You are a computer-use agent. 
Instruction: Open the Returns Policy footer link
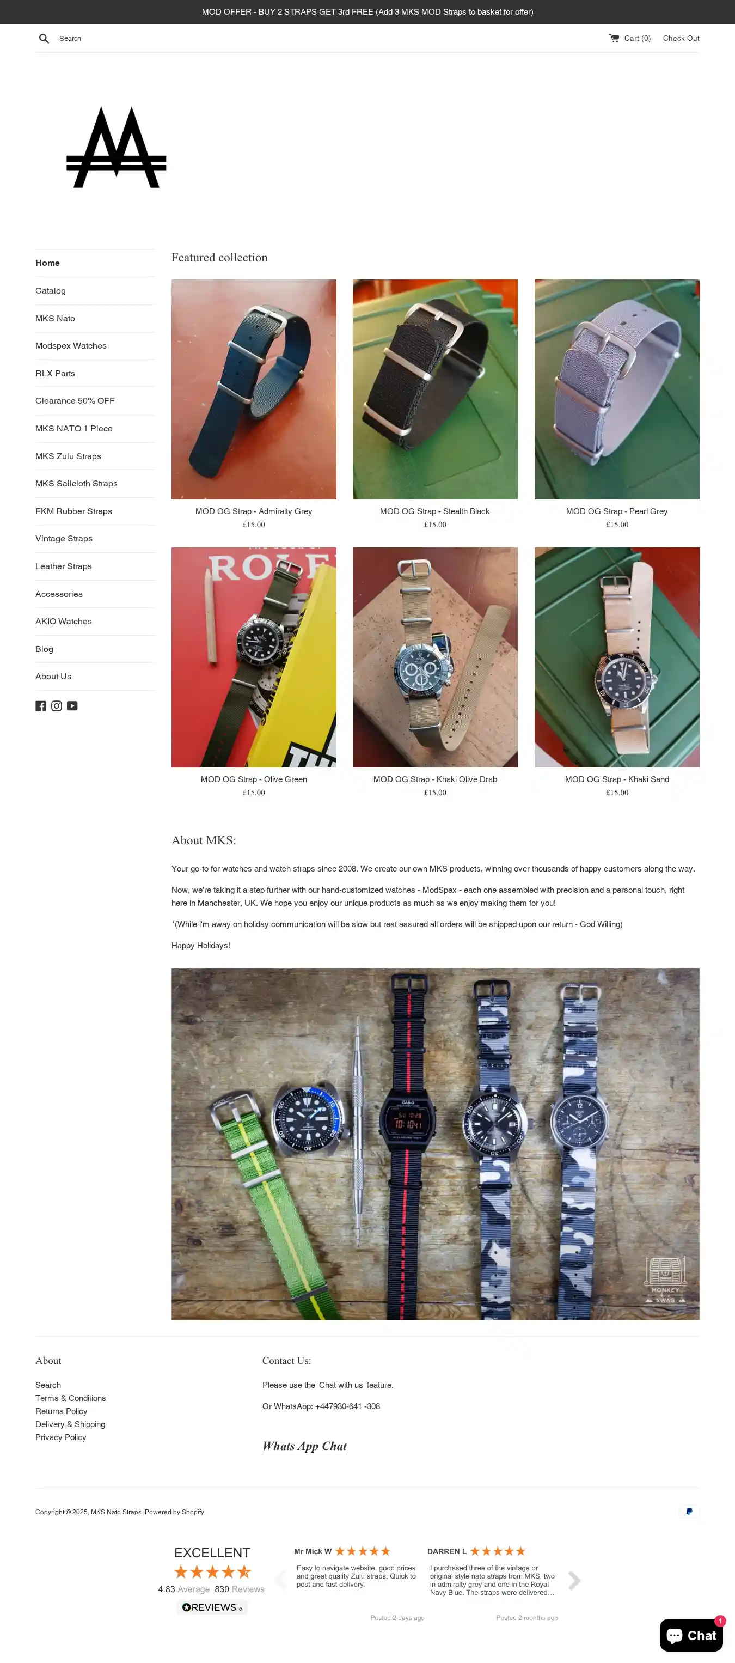click(x=62, y=1411)
